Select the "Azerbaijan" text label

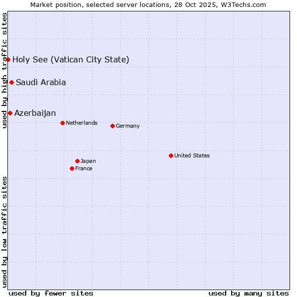click(x=35, y=113)
